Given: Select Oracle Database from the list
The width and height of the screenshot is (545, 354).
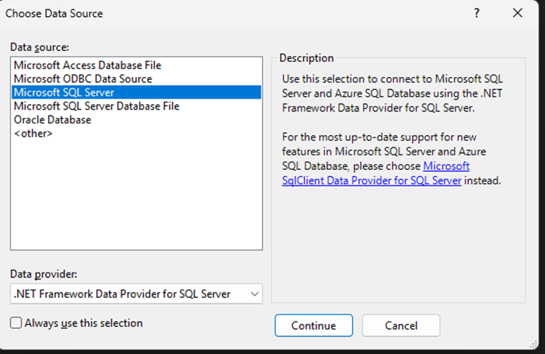Looking at the screenshot, I should pos(52,120).
